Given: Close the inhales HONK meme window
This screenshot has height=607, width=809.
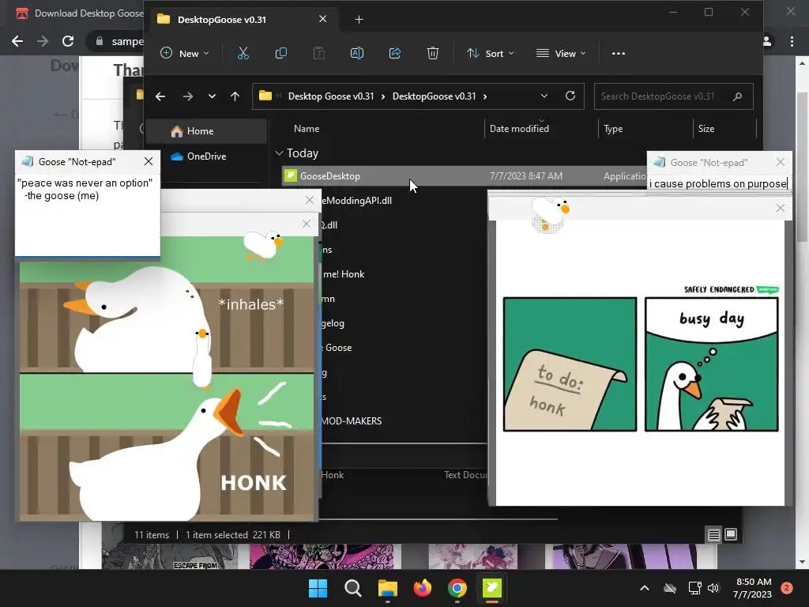Looking at the screenshot, I should [307, 224].
